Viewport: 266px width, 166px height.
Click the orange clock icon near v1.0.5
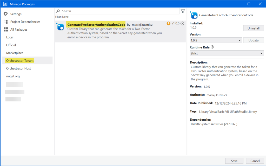(x=168, y=23)
